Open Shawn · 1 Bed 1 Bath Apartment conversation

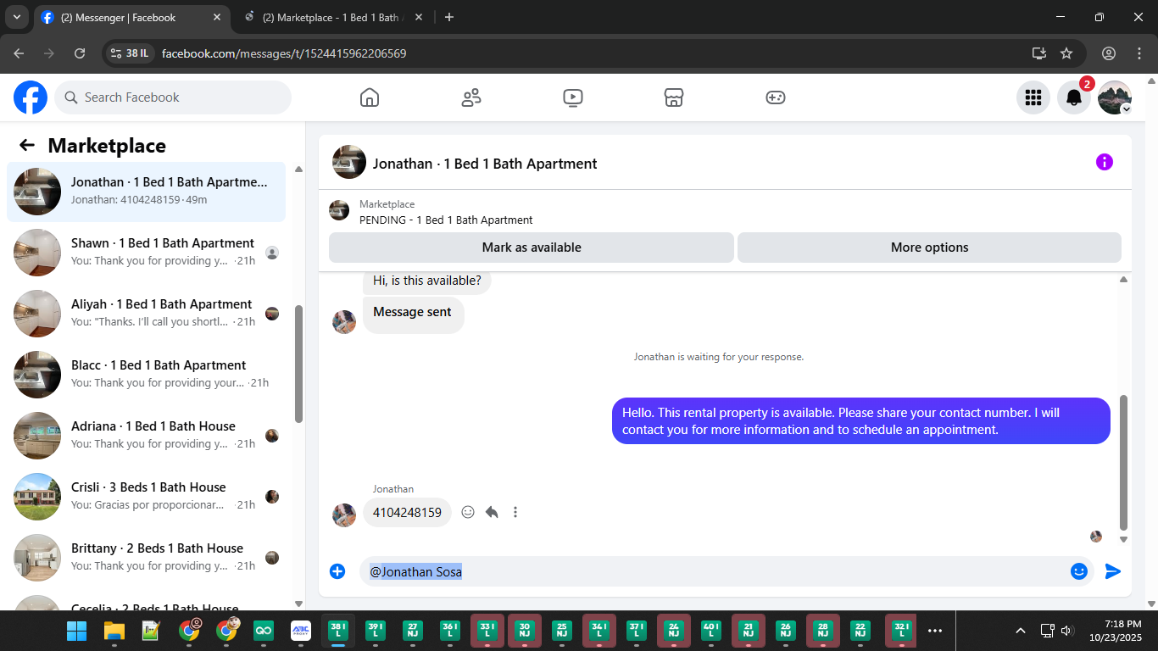pyautogui.click(x=146, y=253)
